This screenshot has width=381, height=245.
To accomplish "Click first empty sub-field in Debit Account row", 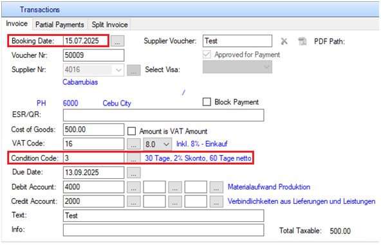I will 154,187.
